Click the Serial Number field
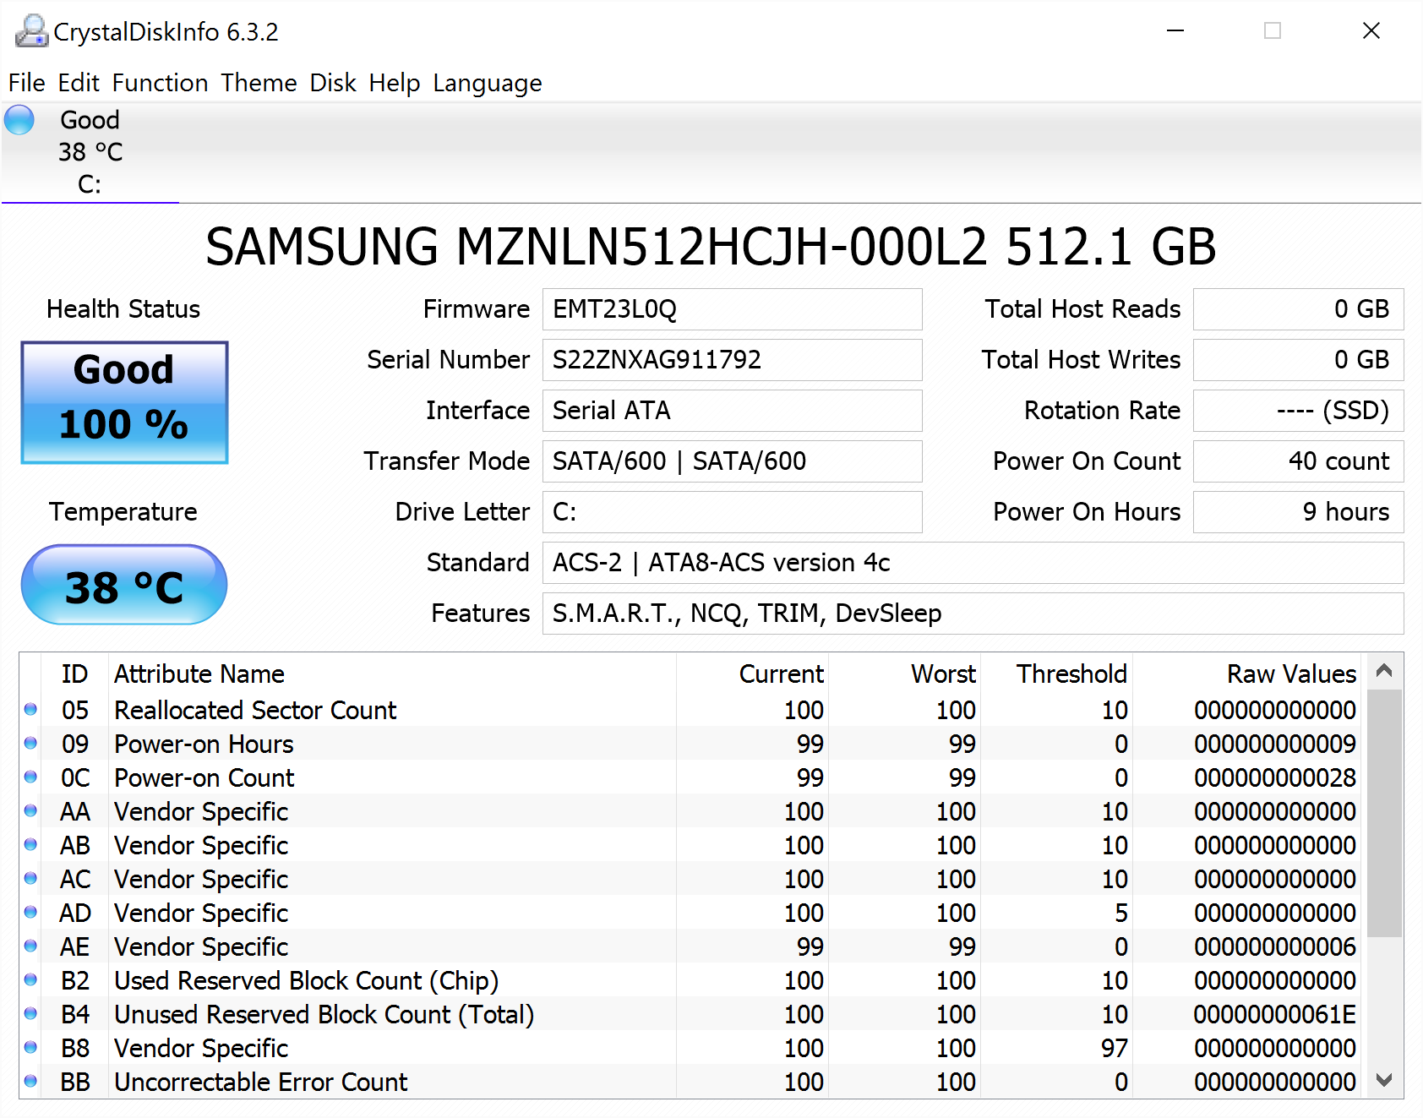1423x1118 pixels. click(732, 360)
